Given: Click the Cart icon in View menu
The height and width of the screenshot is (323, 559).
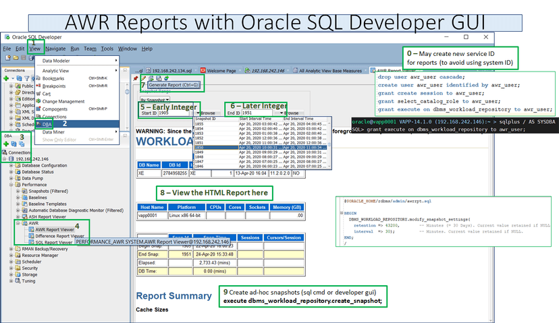Looking at the screenshot, I should click(37, 94).
